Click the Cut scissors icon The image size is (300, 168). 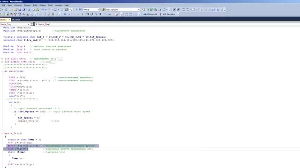point(29,9)
